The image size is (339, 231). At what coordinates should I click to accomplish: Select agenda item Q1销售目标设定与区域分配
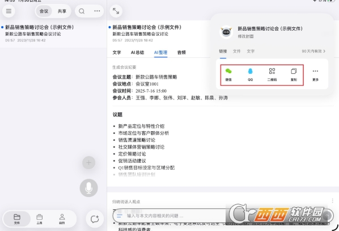coord(146,168)
